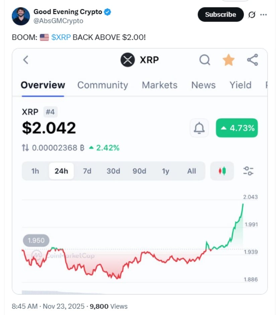Choose the 30d time range

click(113, 171)
